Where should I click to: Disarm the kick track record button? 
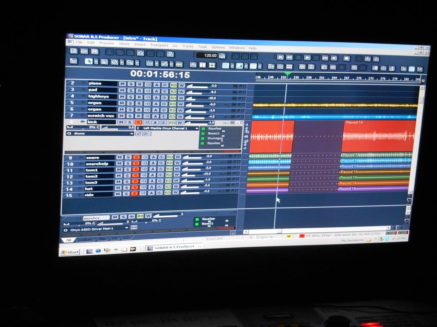pos(138,123)
